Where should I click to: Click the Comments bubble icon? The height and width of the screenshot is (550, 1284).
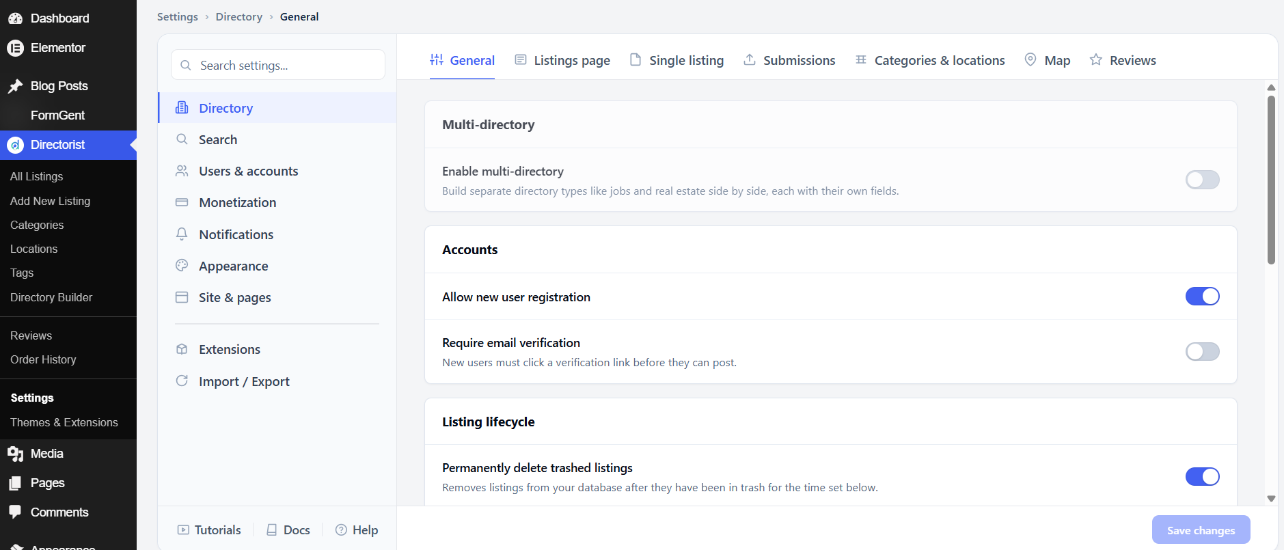(15, 512)
